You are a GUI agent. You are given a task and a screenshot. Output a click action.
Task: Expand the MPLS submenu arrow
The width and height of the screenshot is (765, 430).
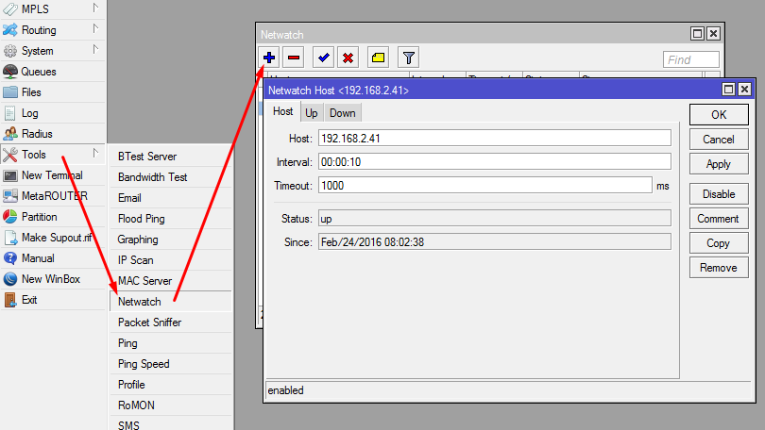95,8
